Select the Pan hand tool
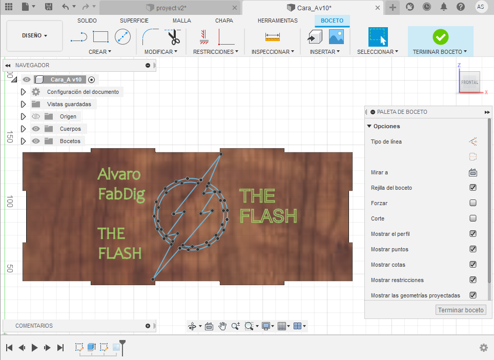Image resolution: width=494 pixels, height=360 pixels. [222, 326]
